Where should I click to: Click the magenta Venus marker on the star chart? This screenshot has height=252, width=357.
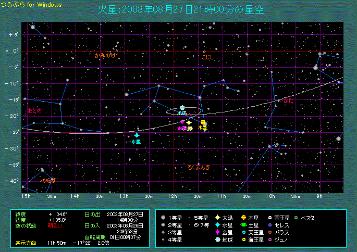(x=182, y=122)
